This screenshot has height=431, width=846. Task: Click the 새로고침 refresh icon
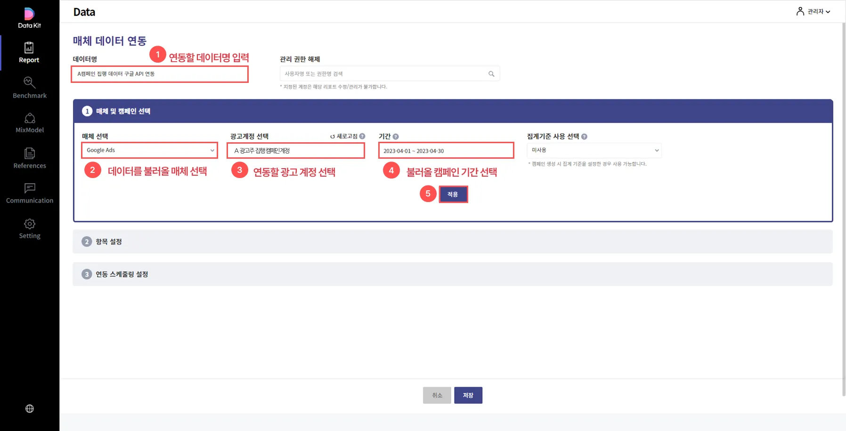[x=333, y=137]
